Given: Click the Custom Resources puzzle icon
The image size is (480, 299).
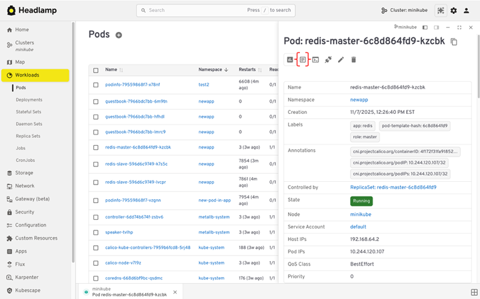Looking at the screenshot, I should point(9,238).
